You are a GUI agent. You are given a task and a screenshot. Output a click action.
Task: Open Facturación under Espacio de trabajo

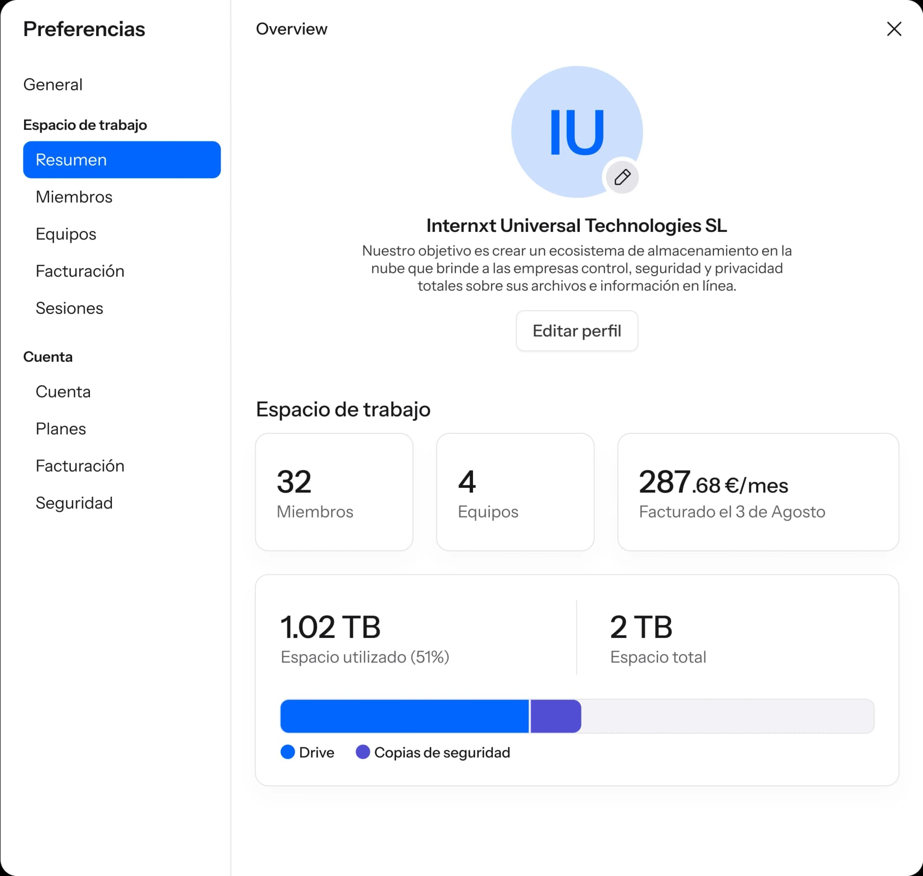point(80,271)
